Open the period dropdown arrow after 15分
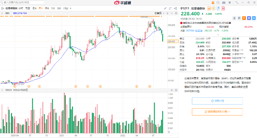Image resolution: width=257 pixels, height=138 pixels. coord(71,8)
